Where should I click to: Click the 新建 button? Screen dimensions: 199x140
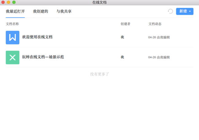coord(185,11)
